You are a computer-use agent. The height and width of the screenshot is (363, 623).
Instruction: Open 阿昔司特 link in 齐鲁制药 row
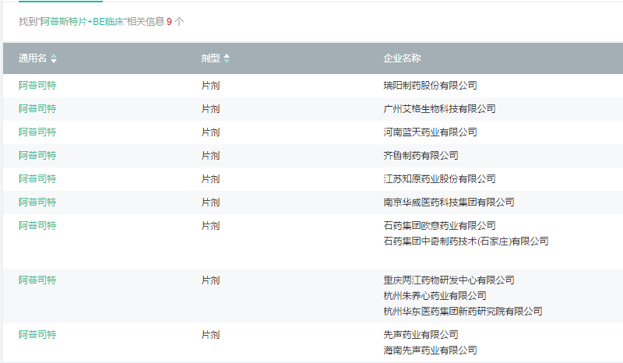(x=37, y=156)
